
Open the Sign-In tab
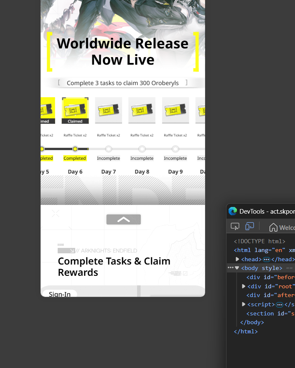tap(60, 294)
